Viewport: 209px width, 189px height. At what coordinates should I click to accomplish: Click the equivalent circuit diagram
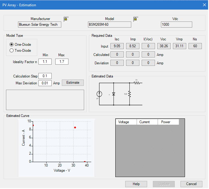click(120, 93)
